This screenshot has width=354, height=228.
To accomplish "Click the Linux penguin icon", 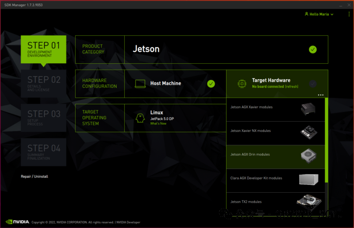I will click(x=140, y=118).
